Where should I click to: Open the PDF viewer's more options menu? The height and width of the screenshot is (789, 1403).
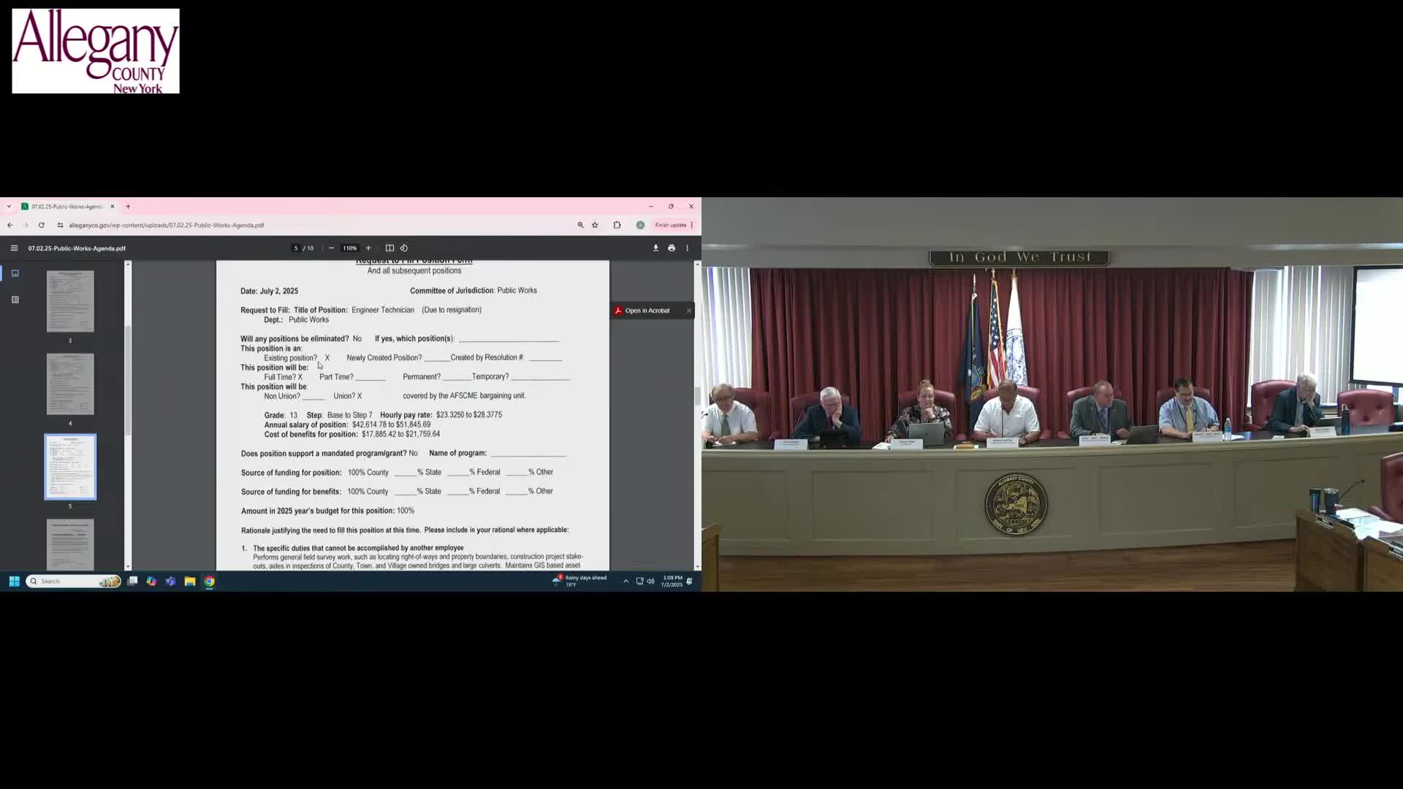pos(687,248)
